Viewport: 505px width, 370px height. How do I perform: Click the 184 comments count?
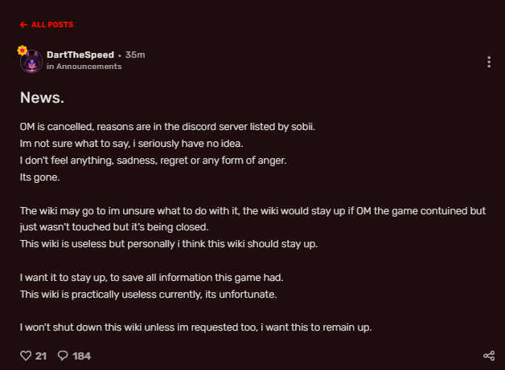click(x=81, y=356)
